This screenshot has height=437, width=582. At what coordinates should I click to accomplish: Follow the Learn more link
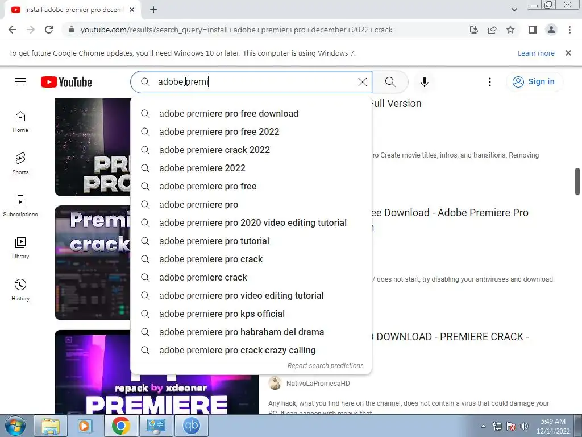point(536,53)
